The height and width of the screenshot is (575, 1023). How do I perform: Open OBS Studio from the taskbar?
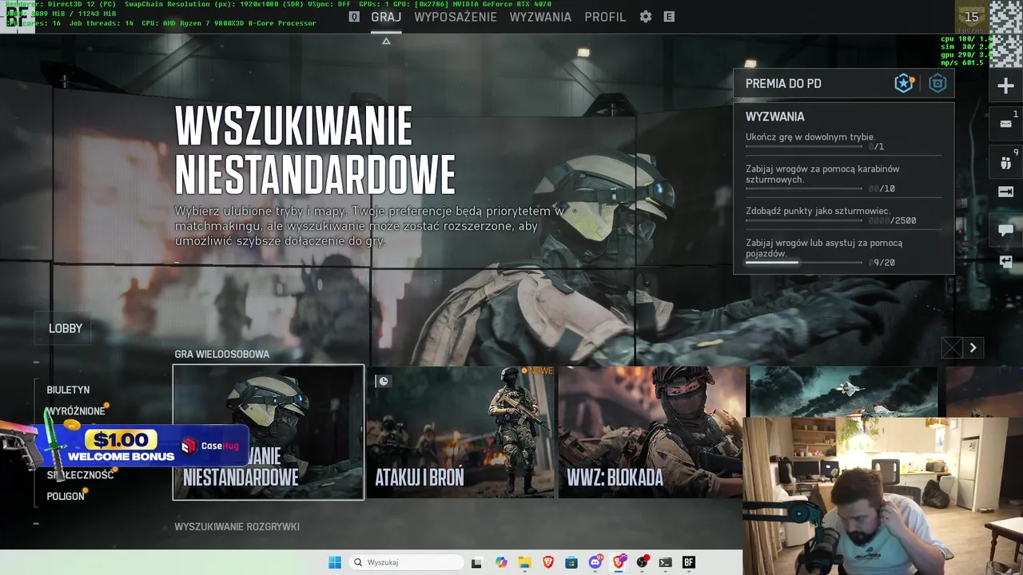pos(642,562)
